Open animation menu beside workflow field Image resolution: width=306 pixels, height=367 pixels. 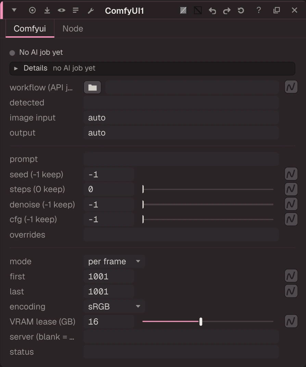(x=291, y=87)
